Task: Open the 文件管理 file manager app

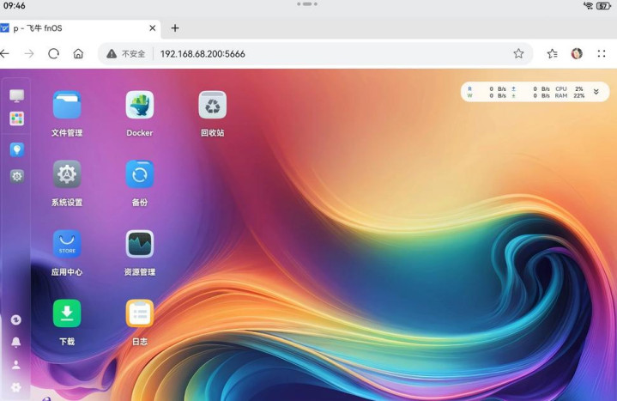Action: pyautogui.click(x=67, y=105)
